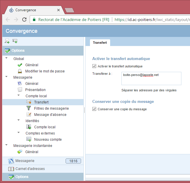Select the Convergence browser tab
The image size is (190, 183).
33,10
